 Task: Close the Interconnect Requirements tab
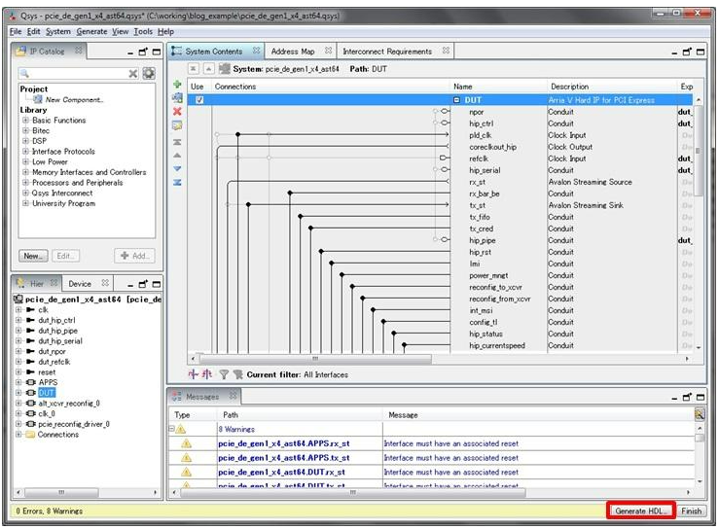446,51
